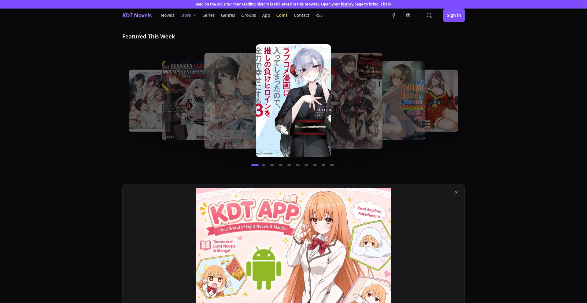This screenshot has width=587, height=303.
Task: Open the rightmost featured red kimono cover
Action: 441,101
